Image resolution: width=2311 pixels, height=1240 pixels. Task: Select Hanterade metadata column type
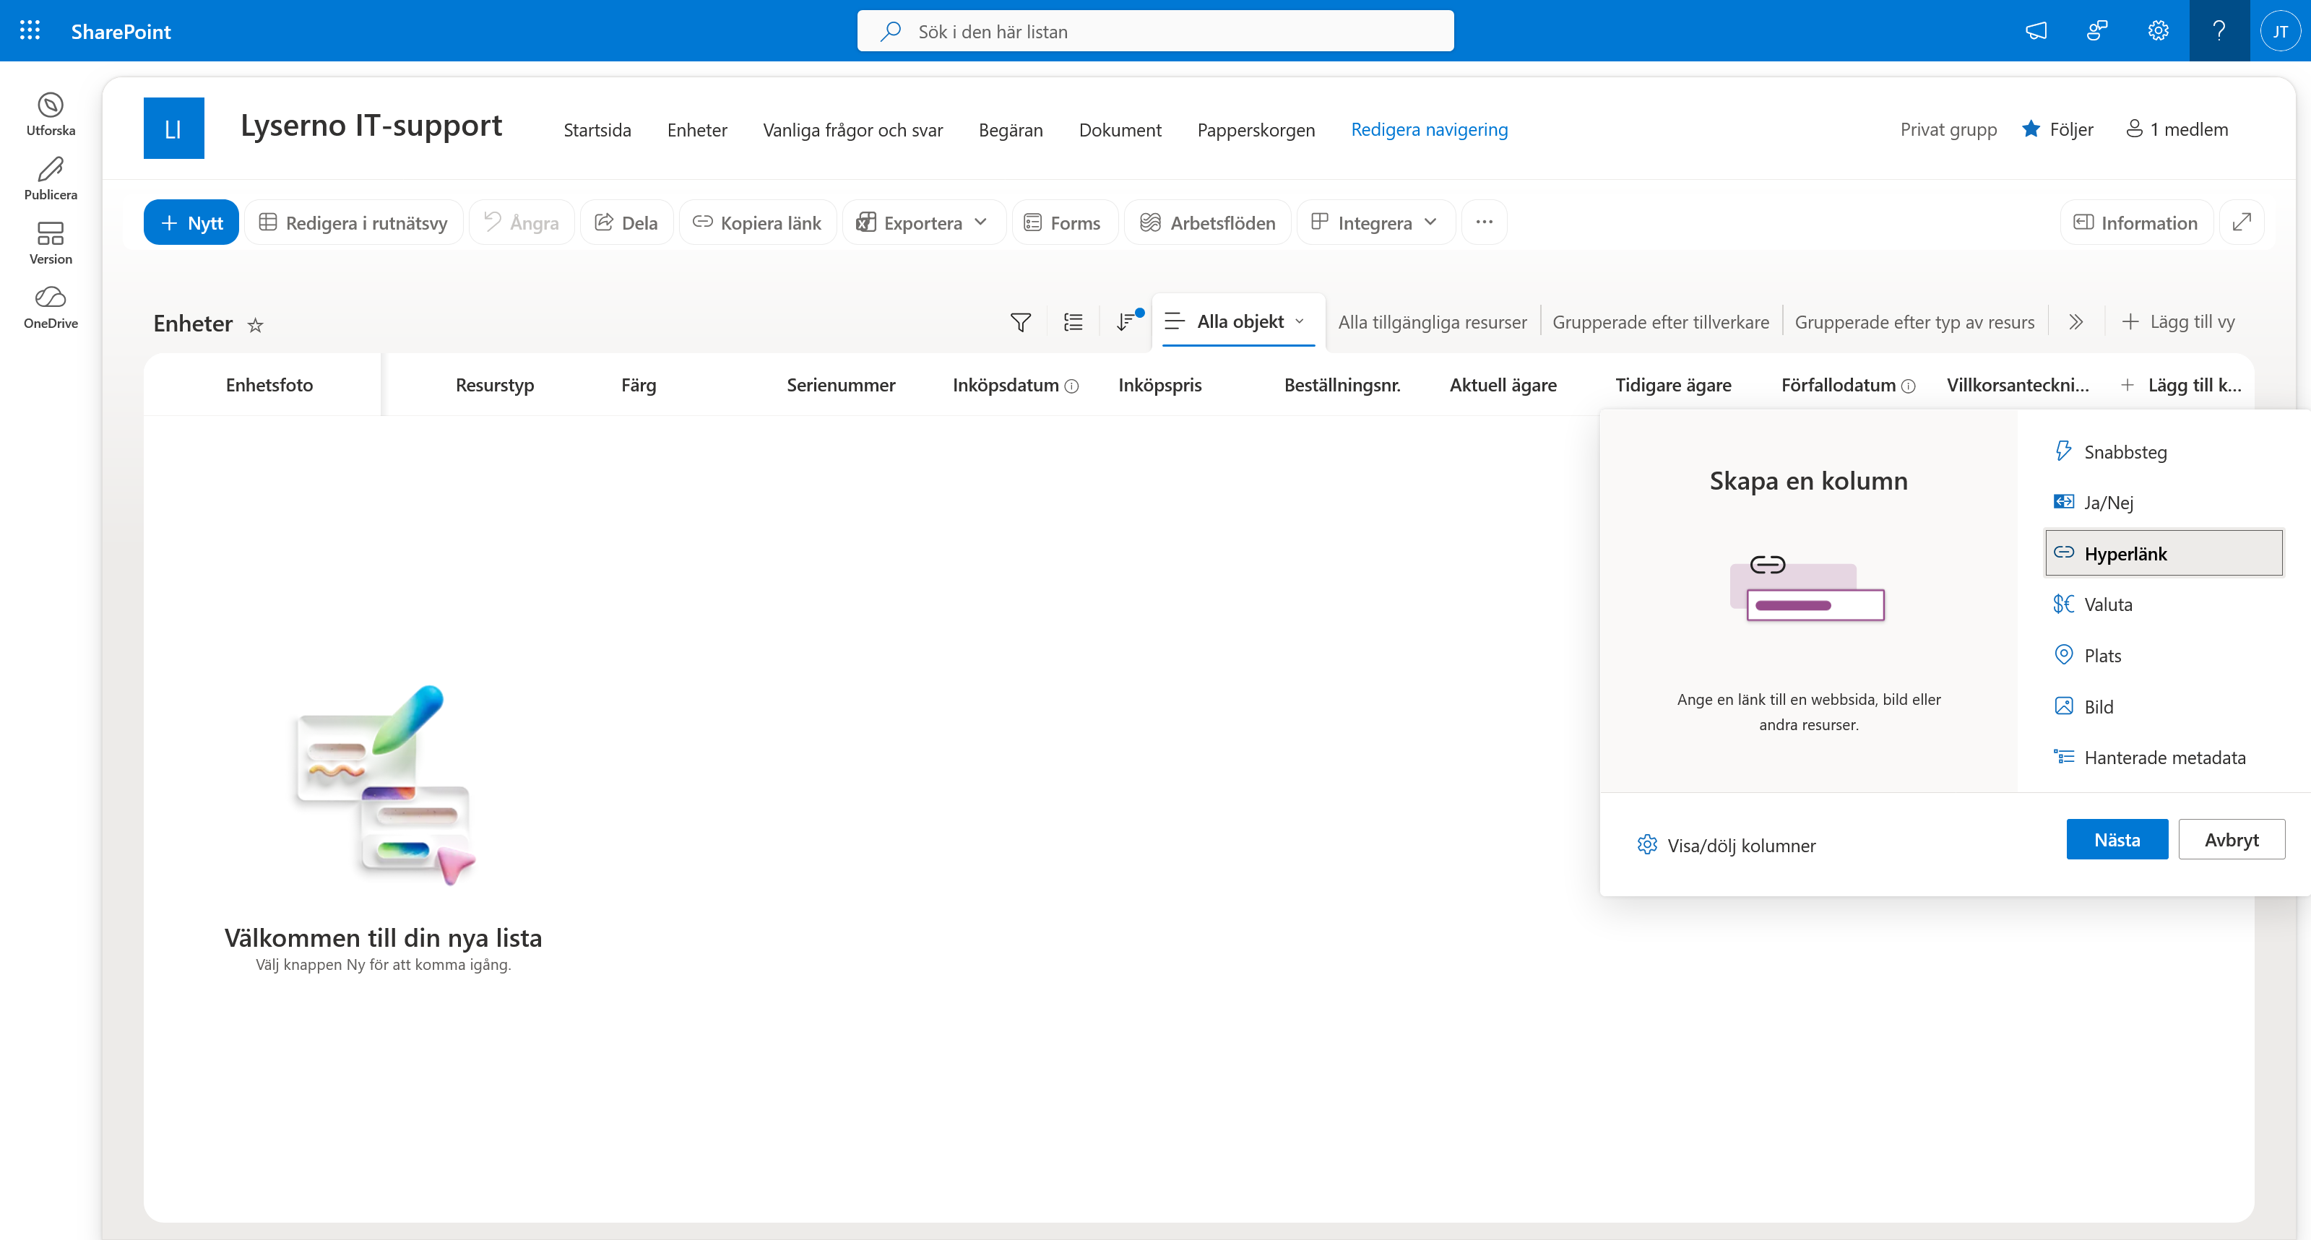2164,758
